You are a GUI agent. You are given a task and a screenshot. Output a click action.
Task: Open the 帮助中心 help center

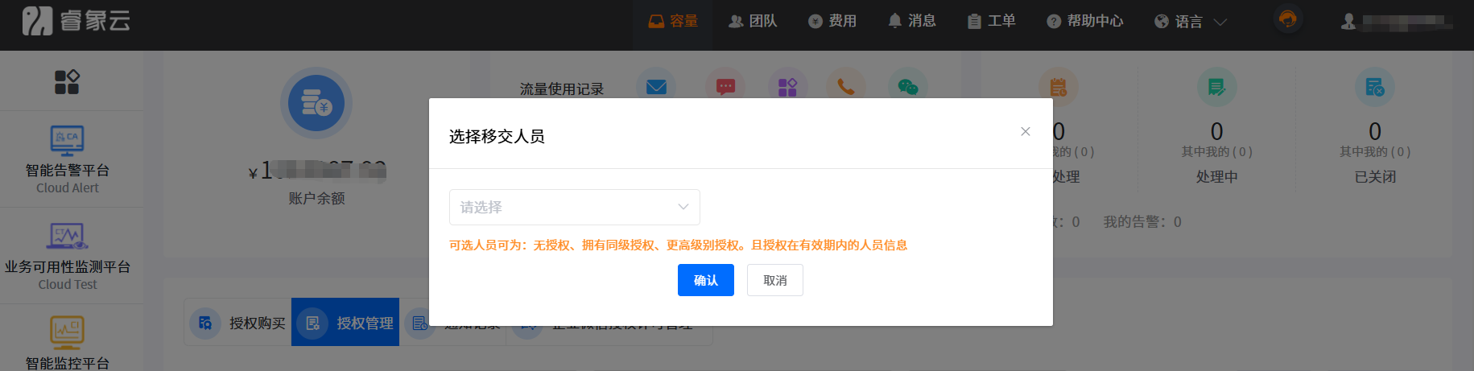[1084, 22]
